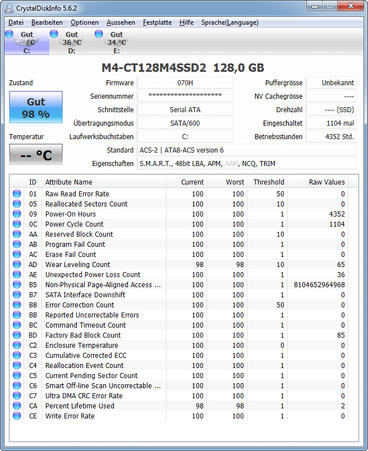
Task: Click the Schnittstelle field showing Serial ATA
Action: click(x=185, y=109)
